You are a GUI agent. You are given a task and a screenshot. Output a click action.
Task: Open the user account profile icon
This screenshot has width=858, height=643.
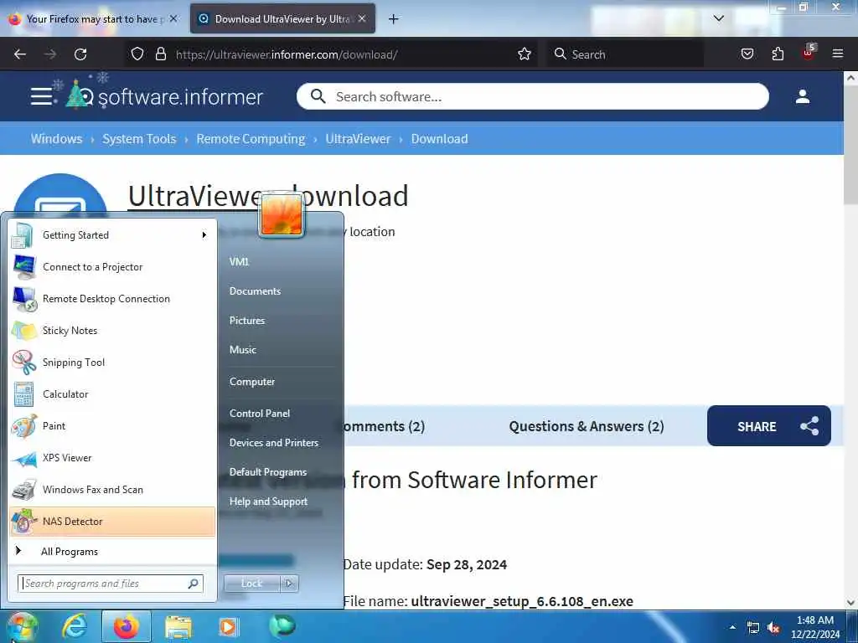tap(802, 96)
